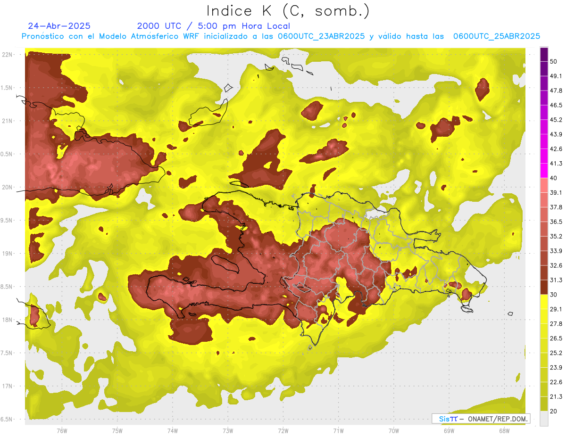The image size is (566, 437).
Task: Click the "50" value on the color scale
Action: pos(554,61)
